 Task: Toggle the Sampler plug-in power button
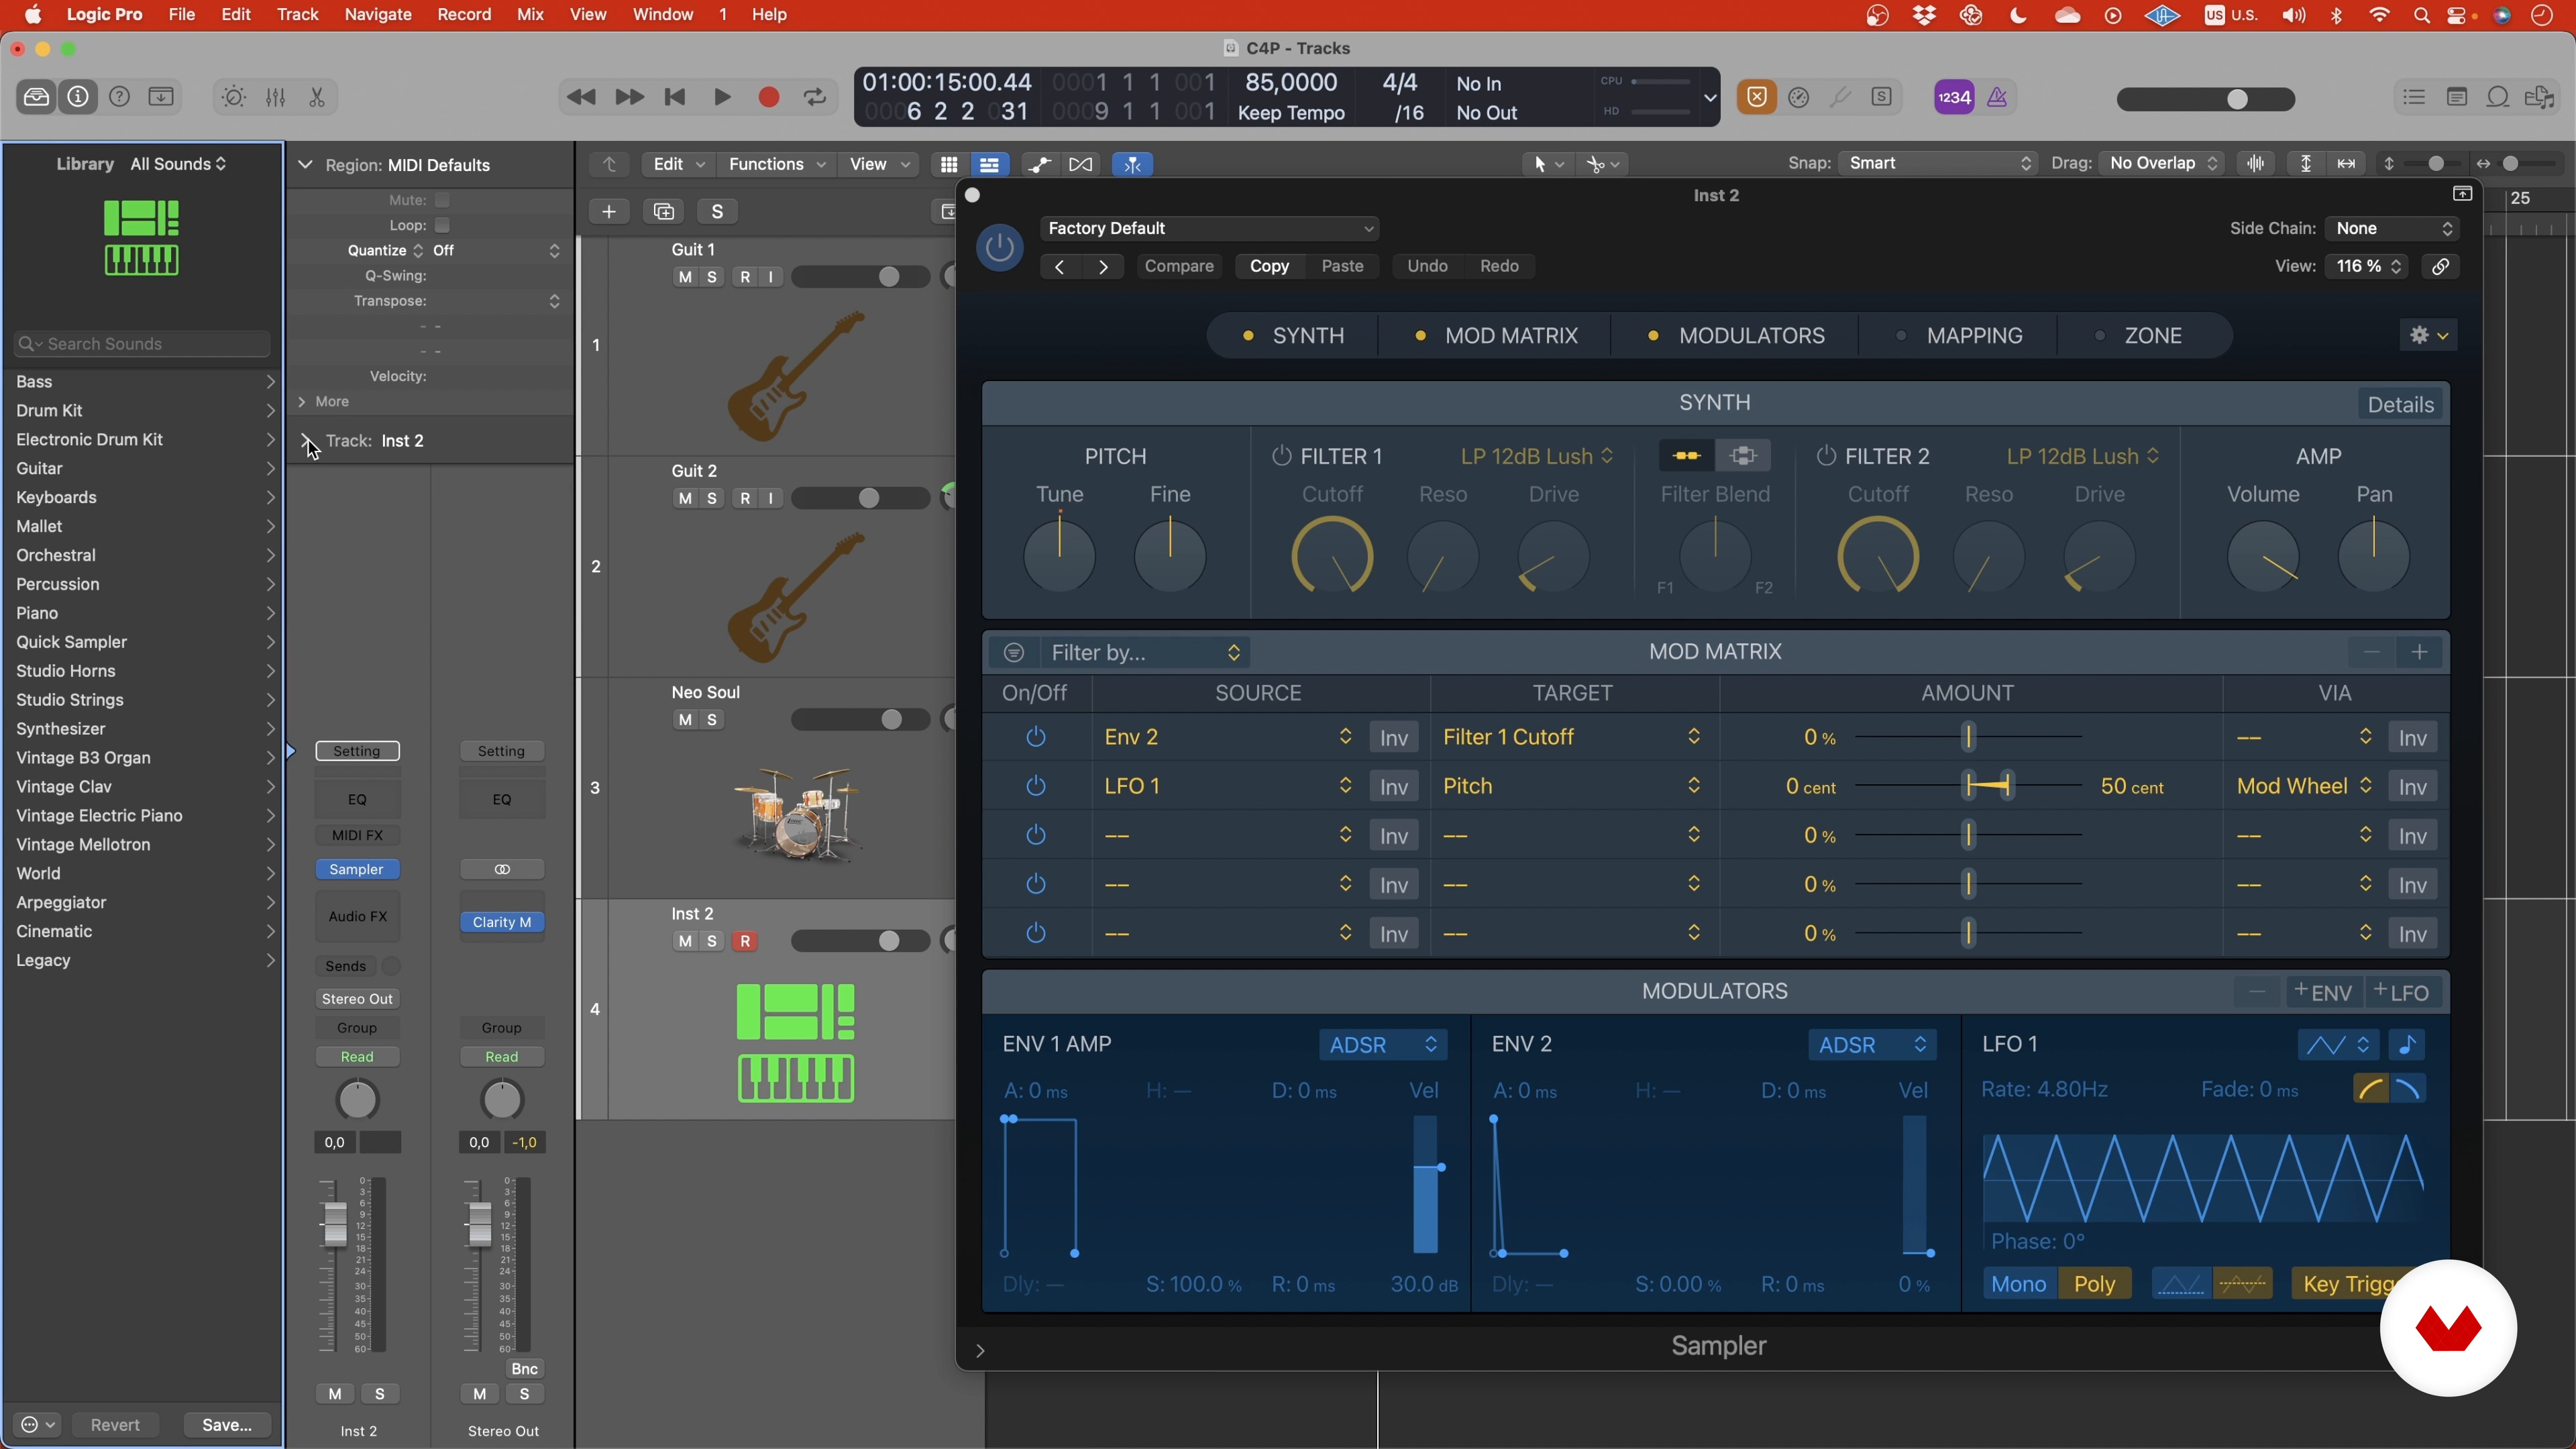[999, 247]
